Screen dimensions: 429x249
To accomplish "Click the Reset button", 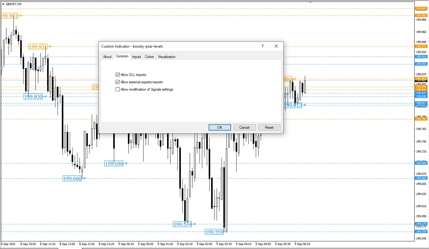I will point(269,128).
